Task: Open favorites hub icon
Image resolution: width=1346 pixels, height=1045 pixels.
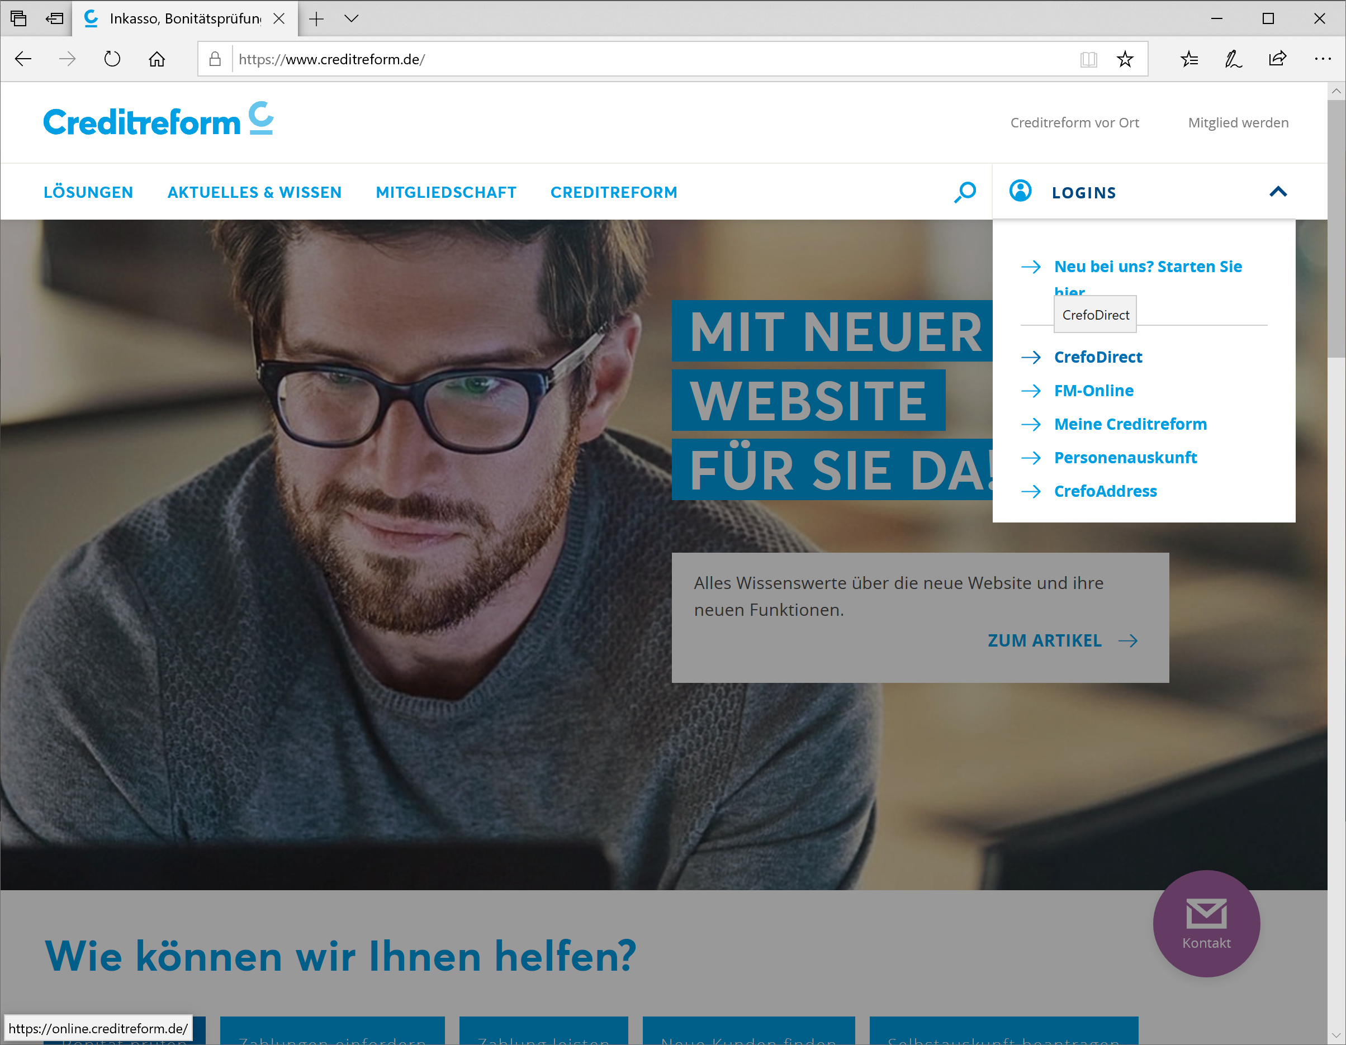Action: (x=1189, y=59)
